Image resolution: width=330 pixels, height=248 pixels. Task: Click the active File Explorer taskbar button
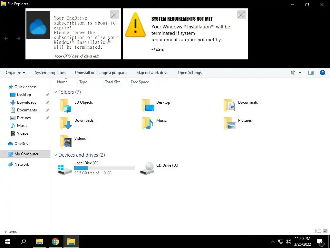(x=71, y=242)
